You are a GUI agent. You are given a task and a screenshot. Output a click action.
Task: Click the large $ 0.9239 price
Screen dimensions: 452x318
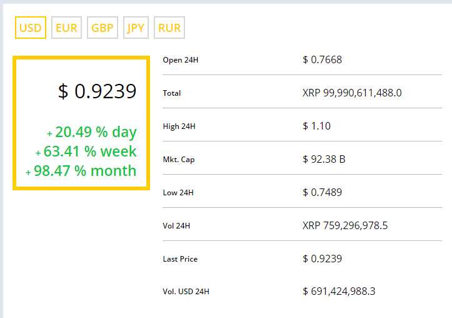(97, 91)
